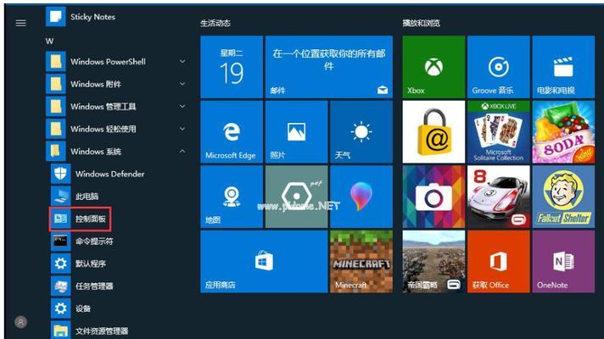Open the 应用商店 Store tile

coord(264,262)
